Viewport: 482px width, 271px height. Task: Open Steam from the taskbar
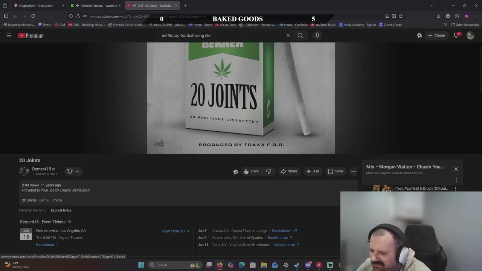point(297,265)
